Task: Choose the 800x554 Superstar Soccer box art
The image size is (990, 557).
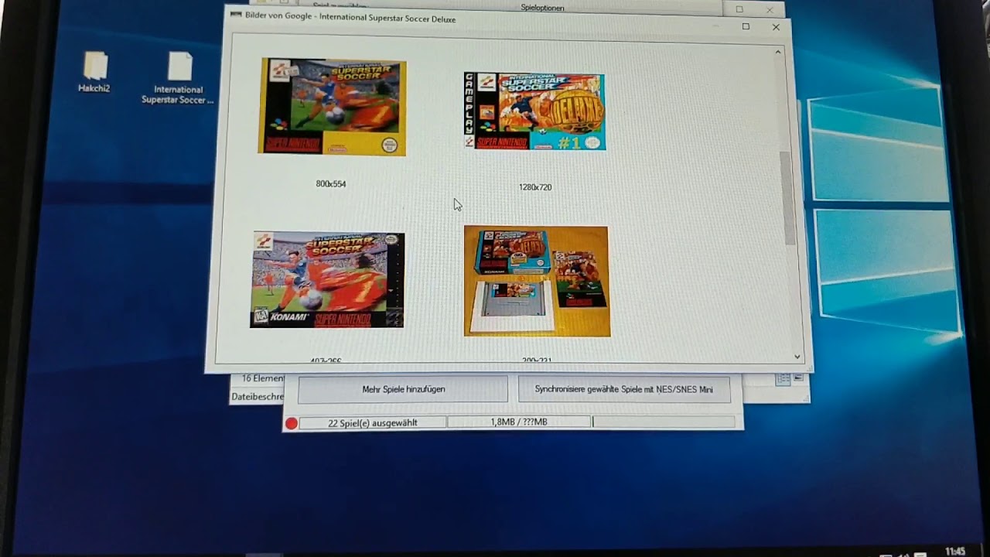Action: click(332, 107)
